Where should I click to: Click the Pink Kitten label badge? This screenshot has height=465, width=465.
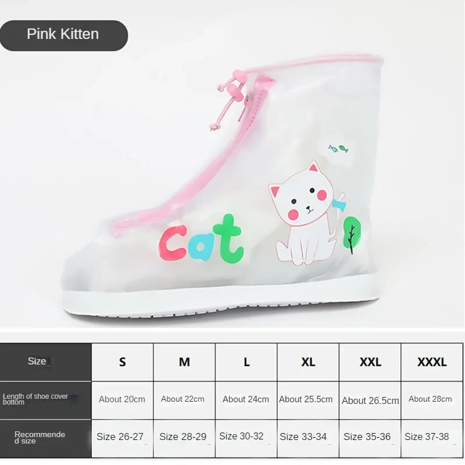pyautogui.click(x=63, y=35)
